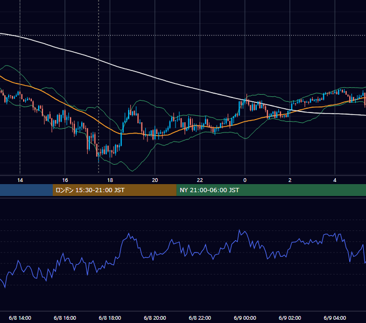Click the 6/8 22:00 date label
The image size is (366, 323).
point(200,318)
